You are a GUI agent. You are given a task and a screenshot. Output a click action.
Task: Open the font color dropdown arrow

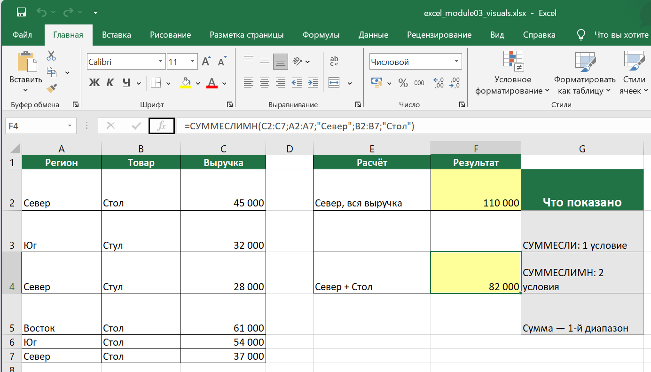point(225,84)
